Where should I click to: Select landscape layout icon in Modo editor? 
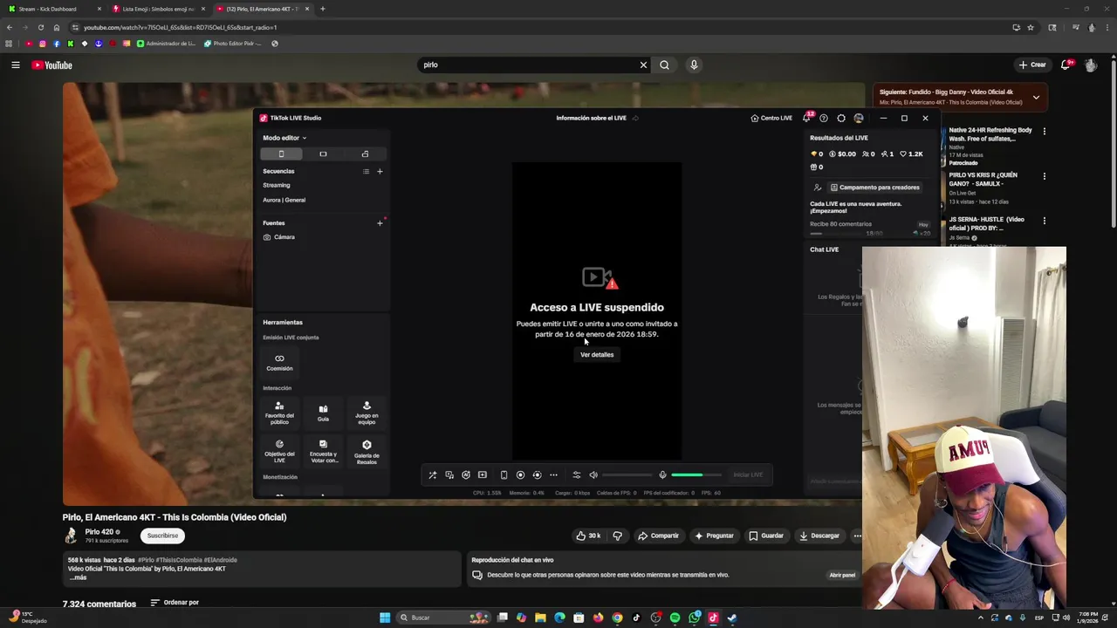pos(323,154)
